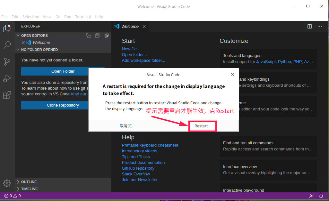Close All Editors using the header icon
The width and height of the screenshot is (329, 201).
[x=106, y=36]
